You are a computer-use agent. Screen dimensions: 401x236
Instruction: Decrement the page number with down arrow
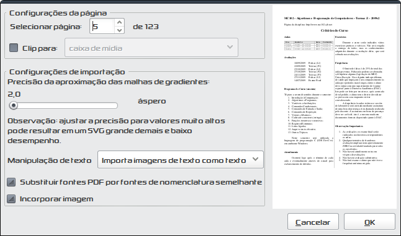coord(119,30)
